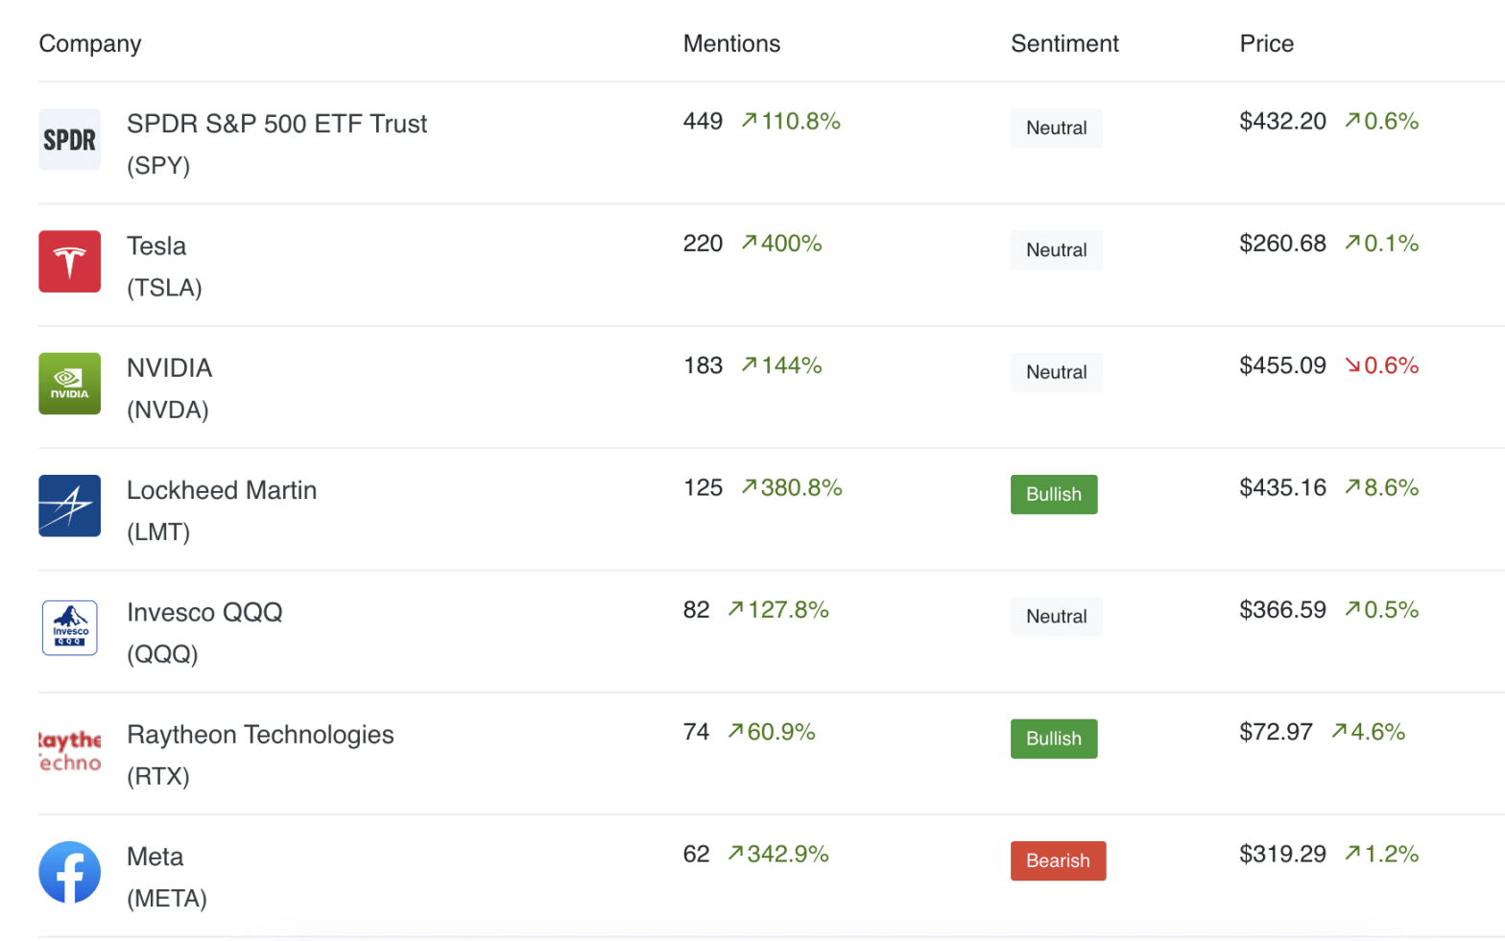Image resolution: width=1505 pixels, height=941 pixels.
Task: Click the Bearish badge for Meta
Action: click(x=1058, y=861)
